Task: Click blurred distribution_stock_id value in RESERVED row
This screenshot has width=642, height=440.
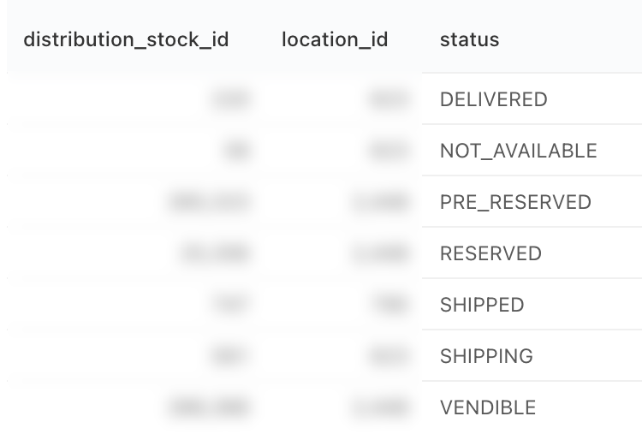Action: [215, 253]
